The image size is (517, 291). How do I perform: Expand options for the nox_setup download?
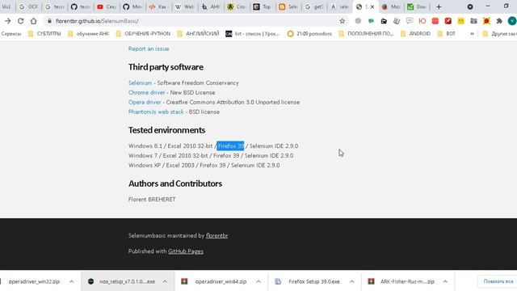165,281
